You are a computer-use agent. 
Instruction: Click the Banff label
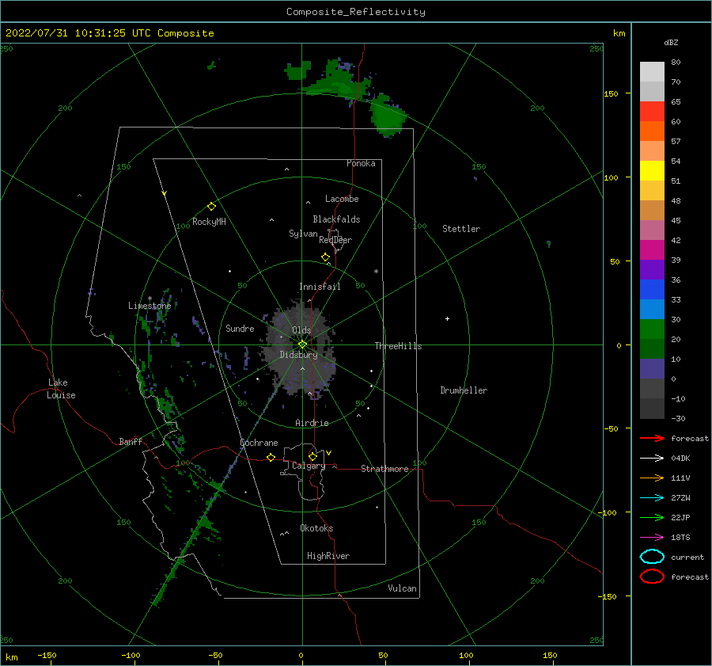click(131, 441)
